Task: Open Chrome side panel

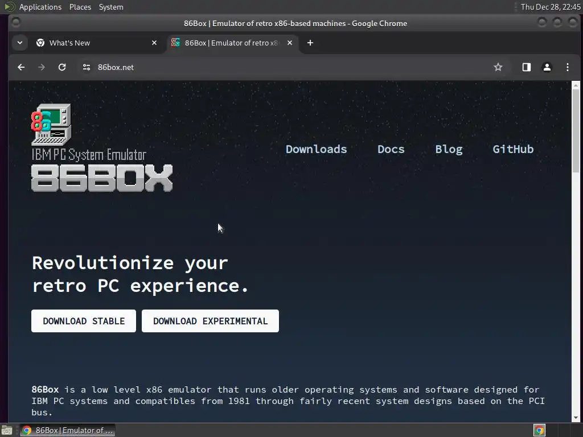Action: tap(527, 67)
